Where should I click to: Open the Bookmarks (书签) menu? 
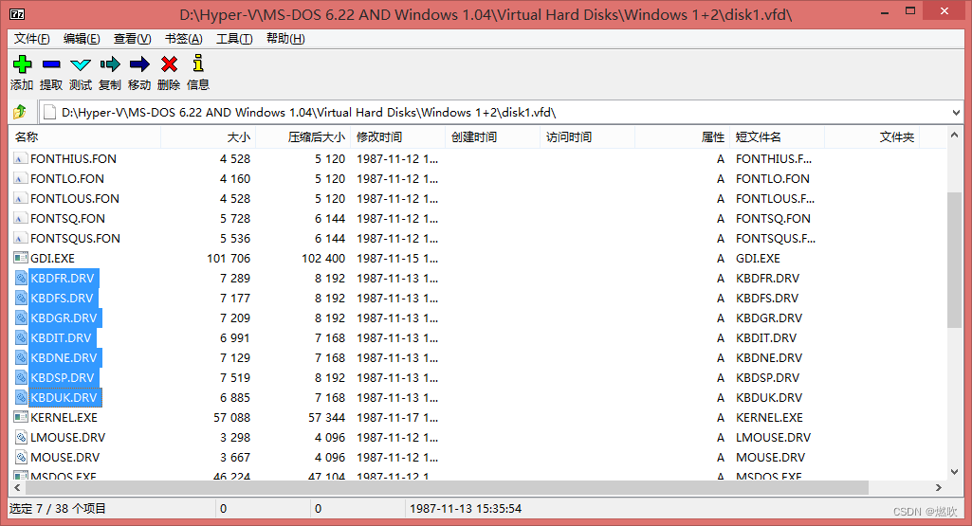tap(183, 39)
